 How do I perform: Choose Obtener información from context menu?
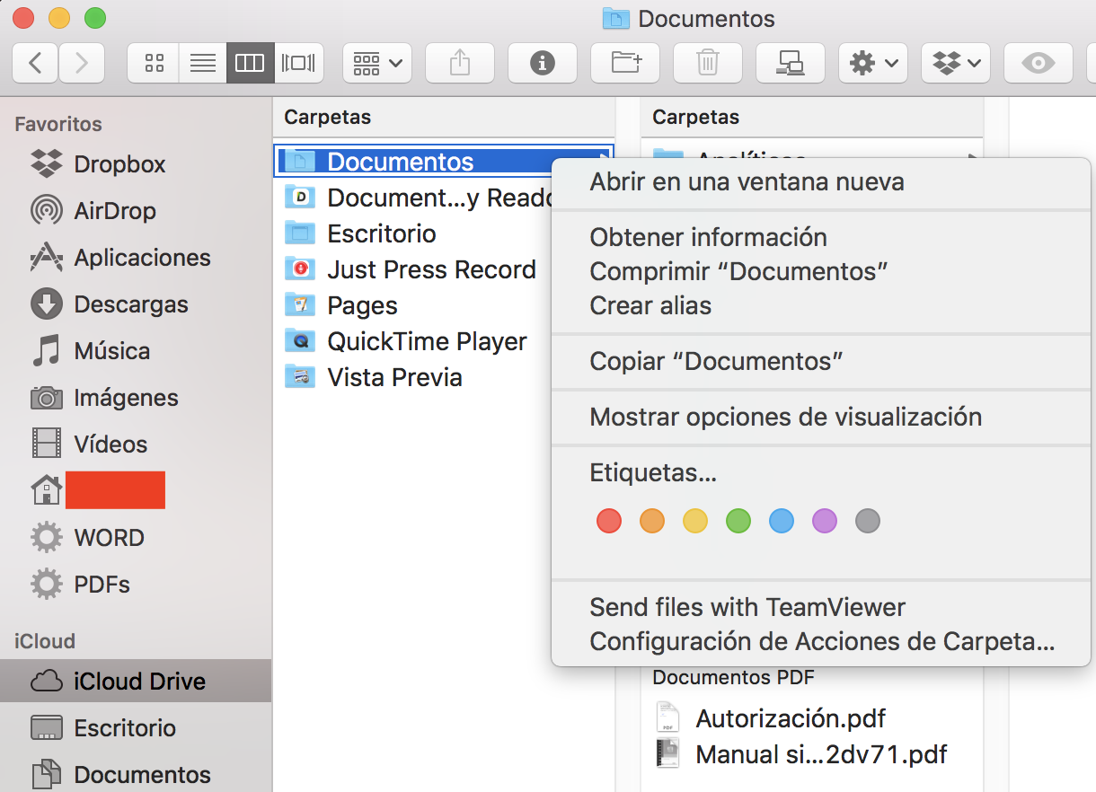pos(820,237)
